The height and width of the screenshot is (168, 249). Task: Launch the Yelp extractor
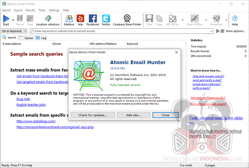point(80,20)
